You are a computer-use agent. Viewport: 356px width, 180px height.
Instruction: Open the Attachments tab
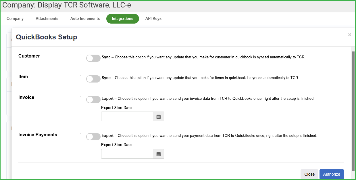pos(47,18)
